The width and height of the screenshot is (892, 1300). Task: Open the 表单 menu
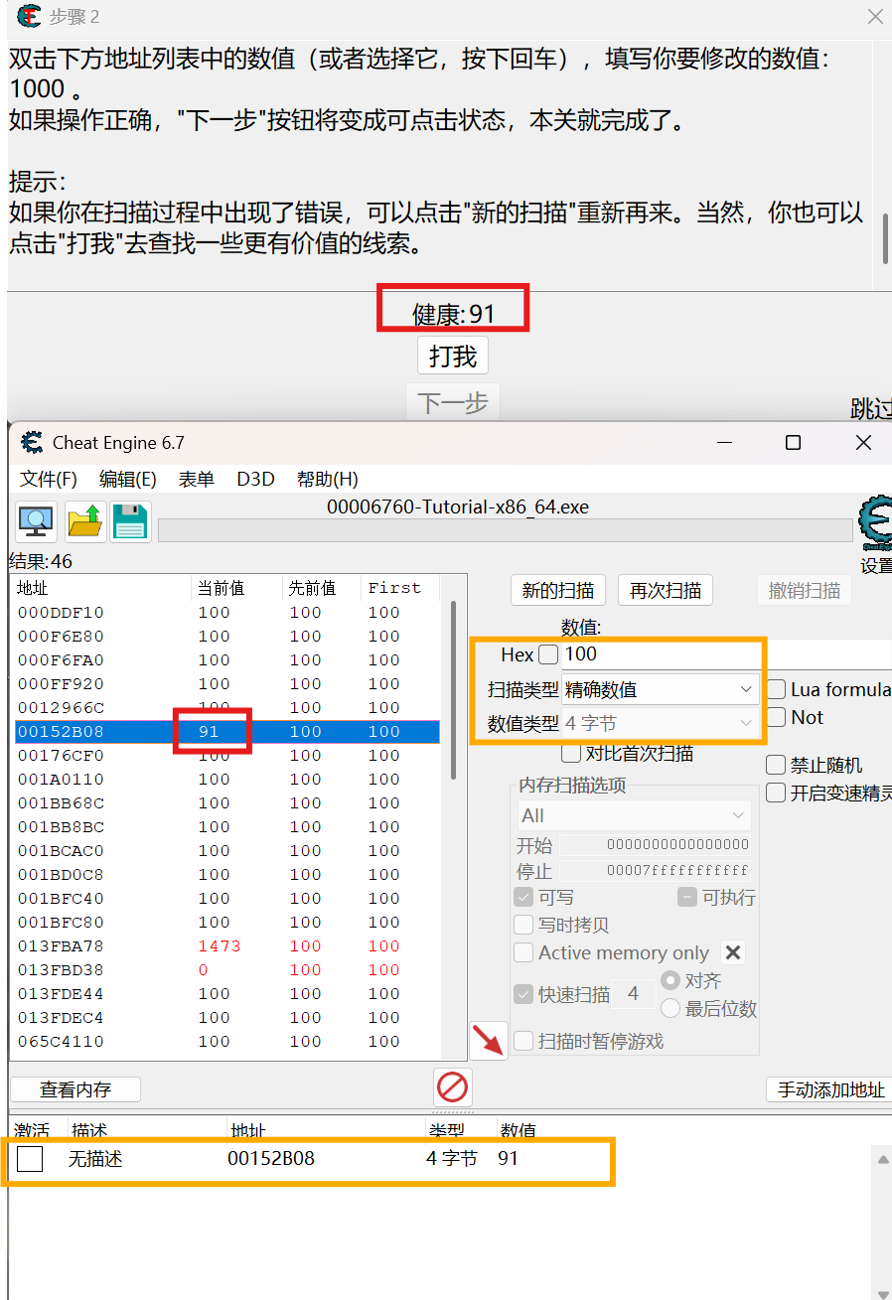pos(196,479)
